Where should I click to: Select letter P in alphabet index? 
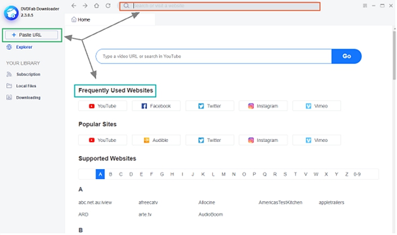click(254, 174)
